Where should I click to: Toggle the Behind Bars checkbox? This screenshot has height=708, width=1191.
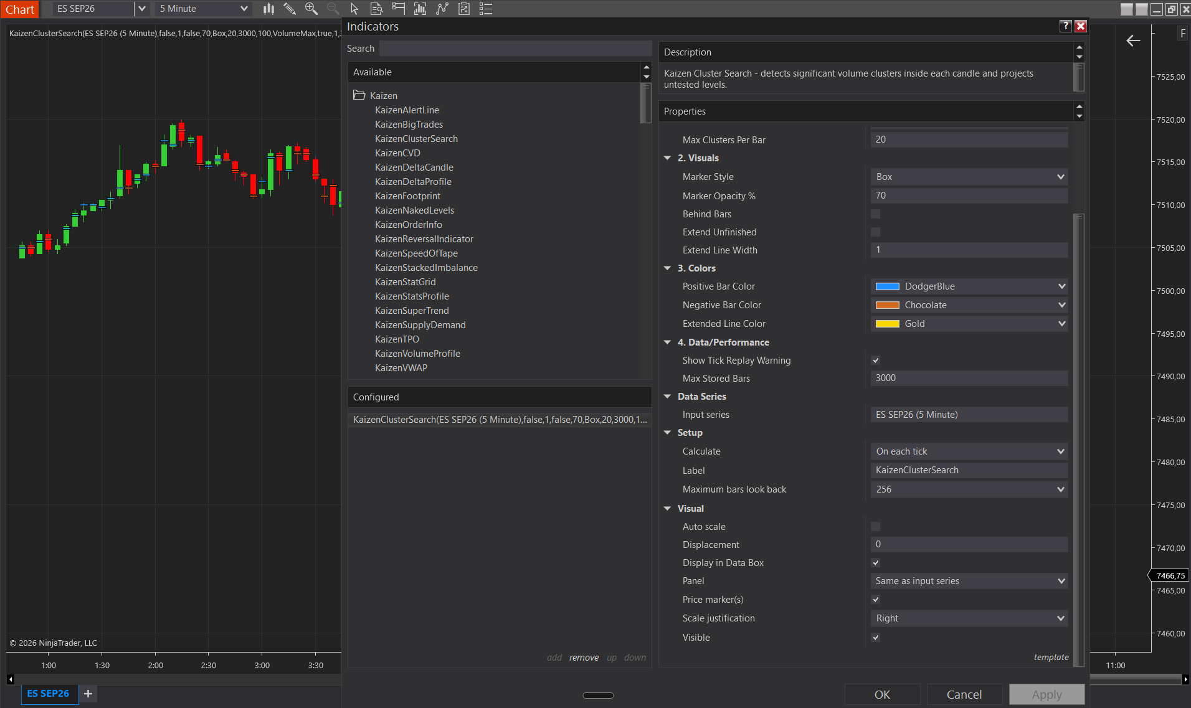(x=876, y=214)
